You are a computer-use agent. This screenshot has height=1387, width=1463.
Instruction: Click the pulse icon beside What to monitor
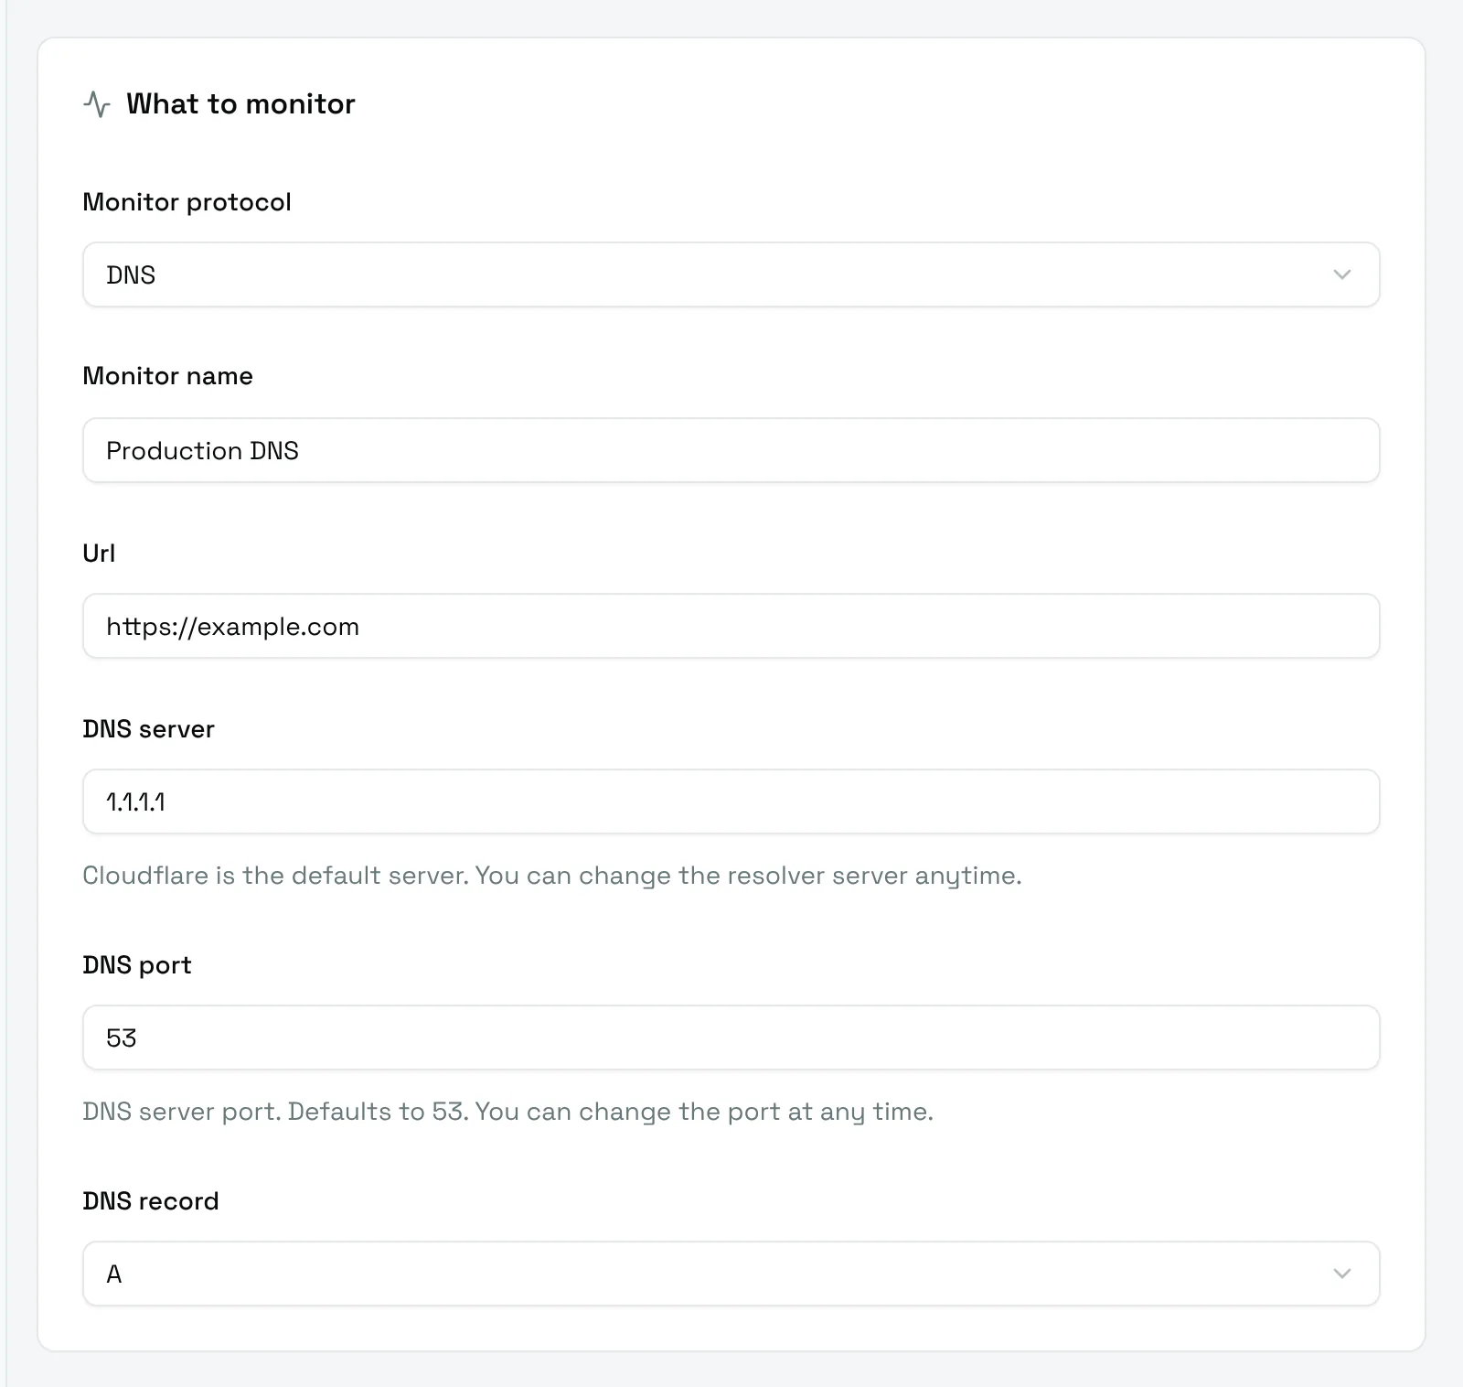tap(97, 104)
